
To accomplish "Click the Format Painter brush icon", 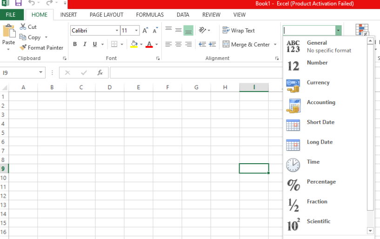I will (23, 47).
